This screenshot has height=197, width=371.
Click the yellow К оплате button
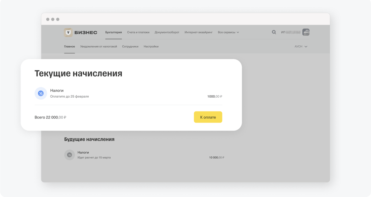coord(208,117)
